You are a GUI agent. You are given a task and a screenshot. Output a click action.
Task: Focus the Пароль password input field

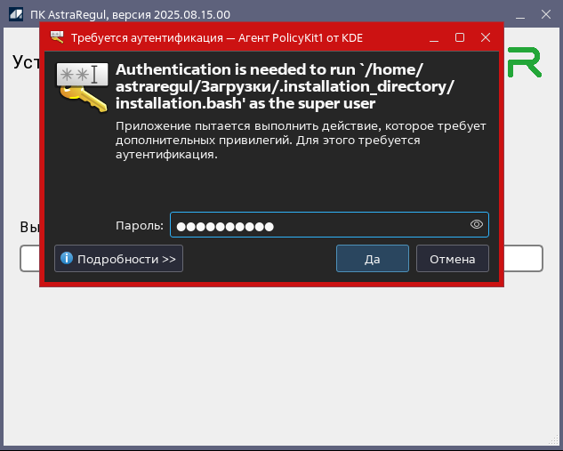(x=320, y=225)
